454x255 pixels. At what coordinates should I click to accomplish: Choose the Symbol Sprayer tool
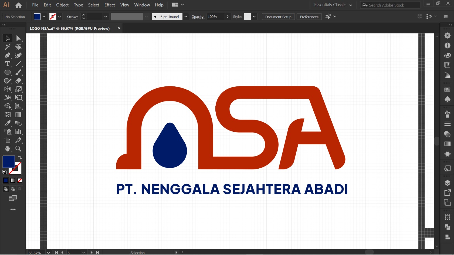click(8, 132)
